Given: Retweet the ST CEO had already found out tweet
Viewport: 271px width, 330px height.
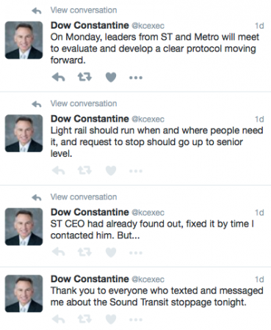Looking at the screenshot, I should pos(84,252).
